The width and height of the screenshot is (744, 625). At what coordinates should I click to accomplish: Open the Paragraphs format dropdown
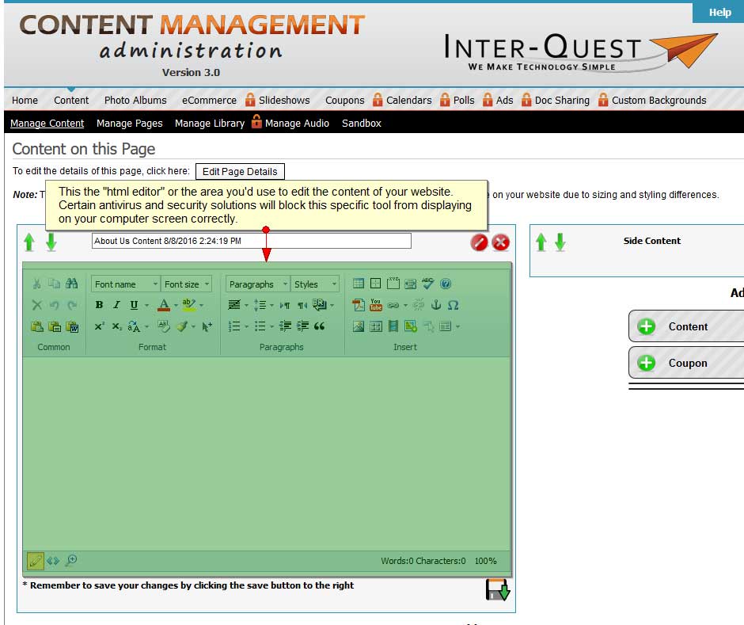[257, 284]
